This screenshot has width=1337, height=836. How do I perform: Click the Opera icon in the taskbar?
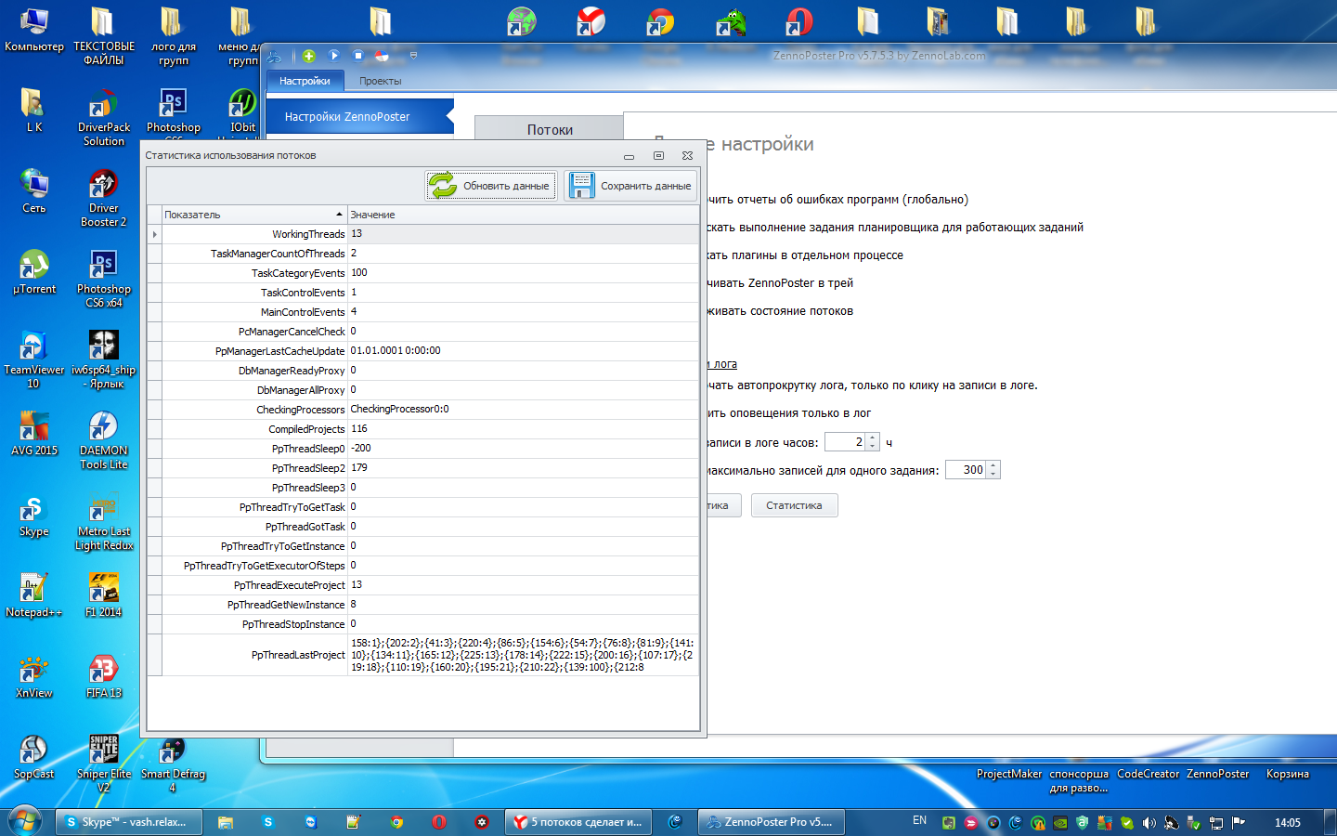pos(439,822)
